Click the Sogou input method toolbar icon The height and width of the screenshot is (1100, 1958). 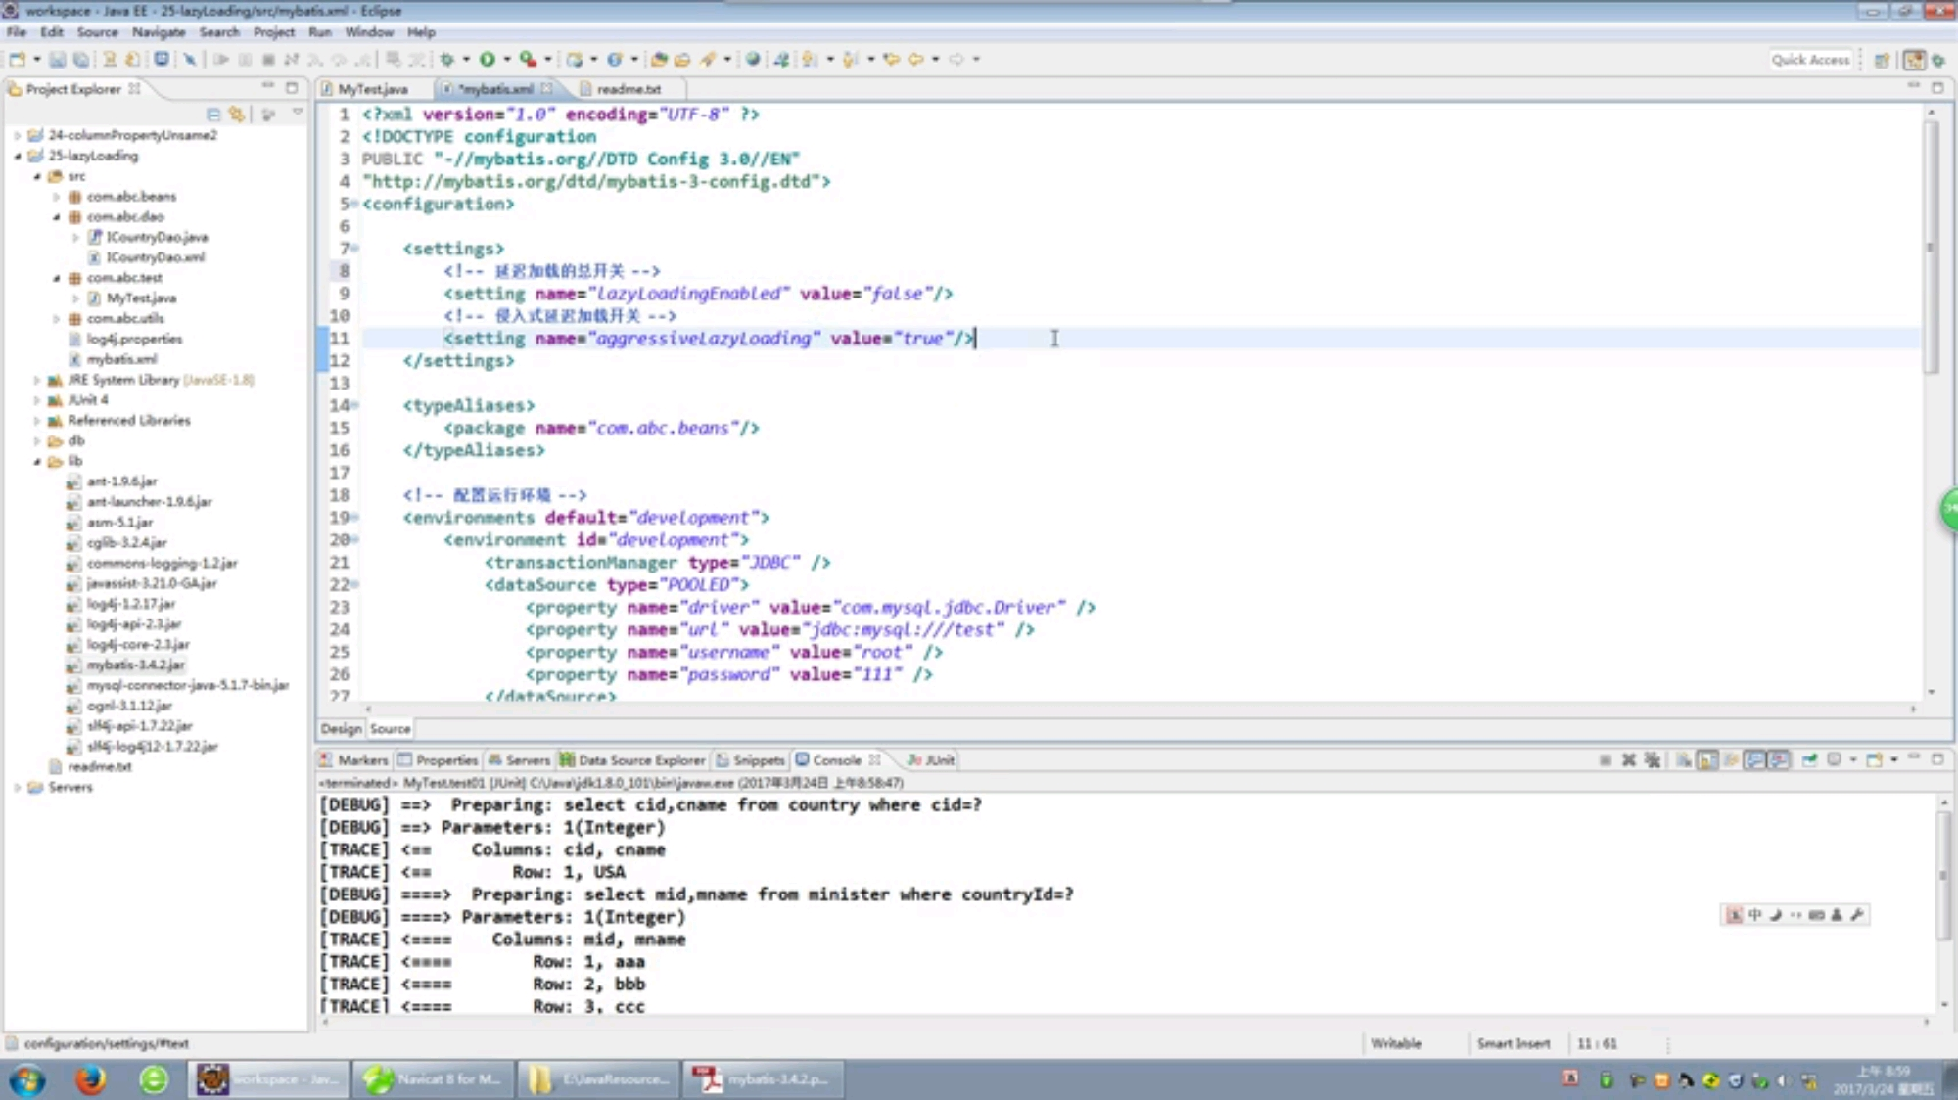tap(1734, 915)
